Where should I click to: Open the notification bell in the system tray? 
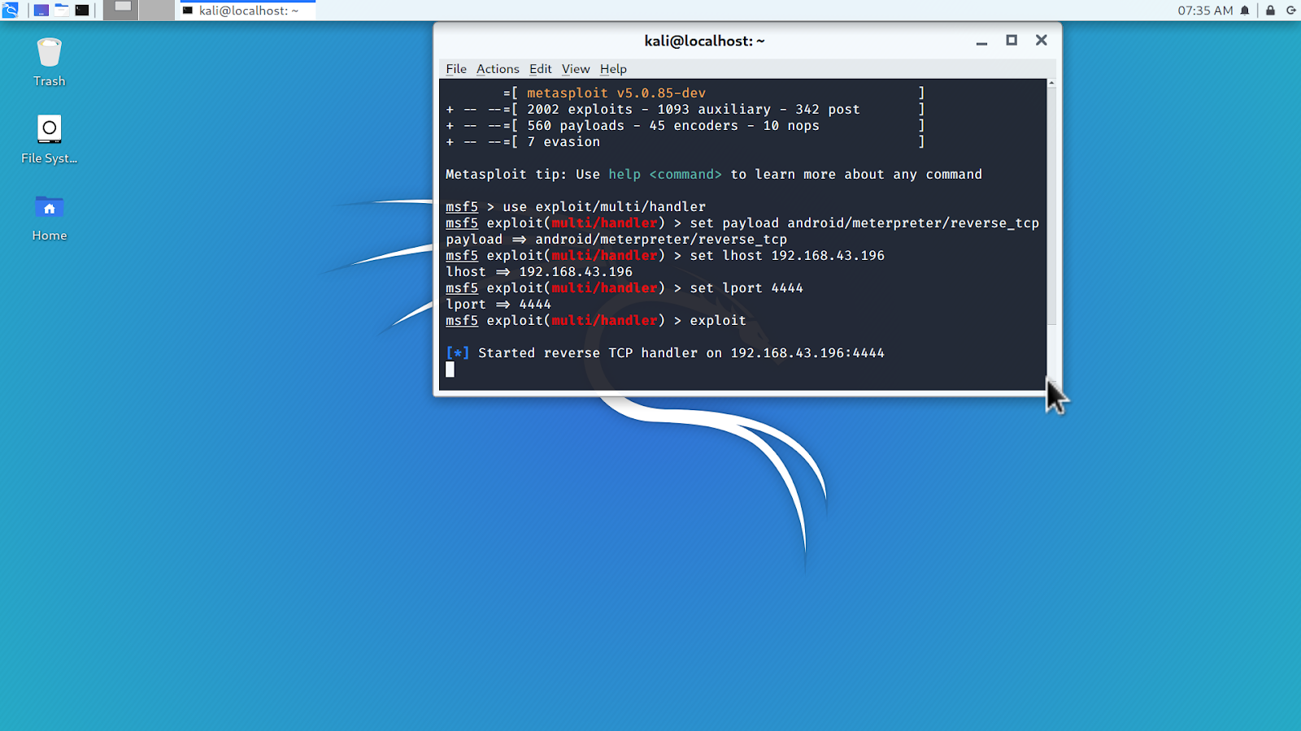pyautogui.click(x=1245, y=11)
